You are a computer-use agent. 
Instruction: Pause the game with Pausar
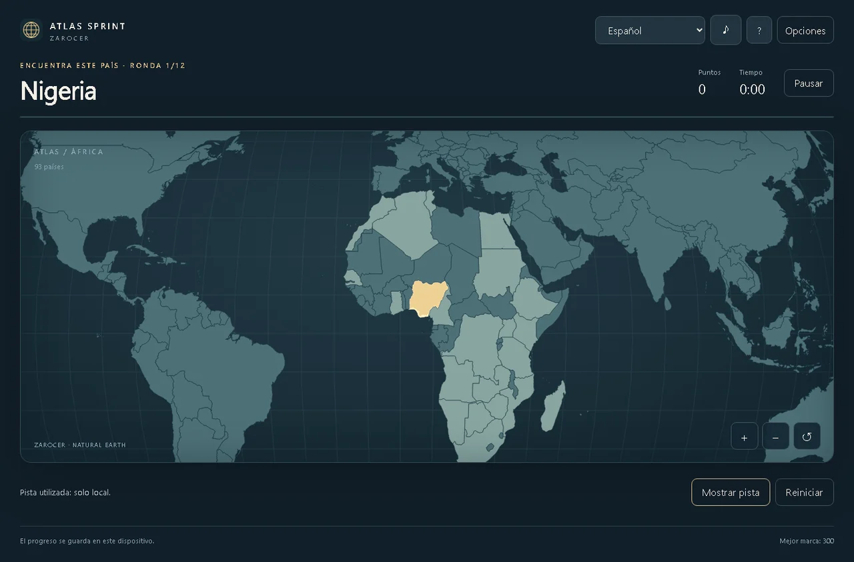(809, 83)
